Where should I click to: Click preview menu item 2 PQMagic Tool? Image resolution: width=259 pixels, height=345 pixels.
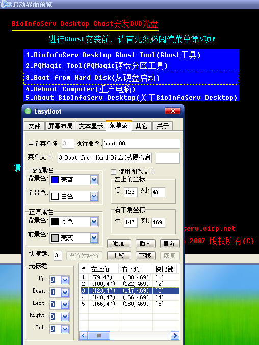131,66
